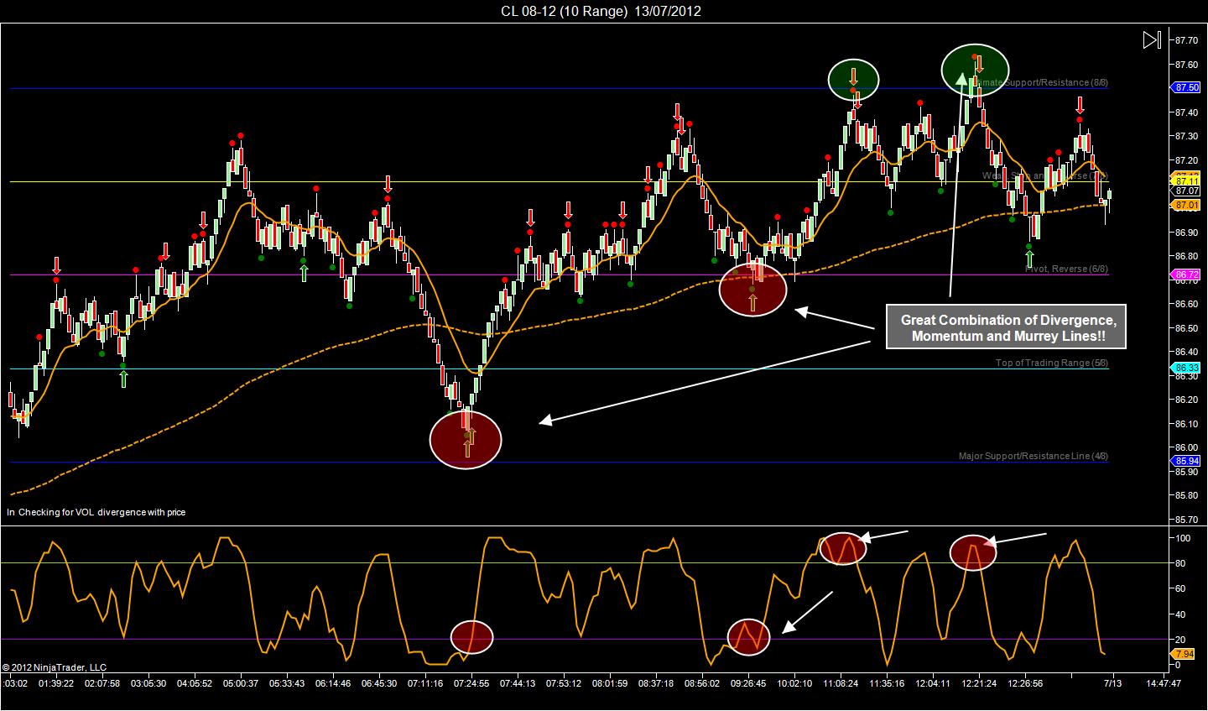Click the magenta 86.72 price marker
Image resolution: width=1208 pixels, height=711 pixels.
click(x=1185, y=274)
